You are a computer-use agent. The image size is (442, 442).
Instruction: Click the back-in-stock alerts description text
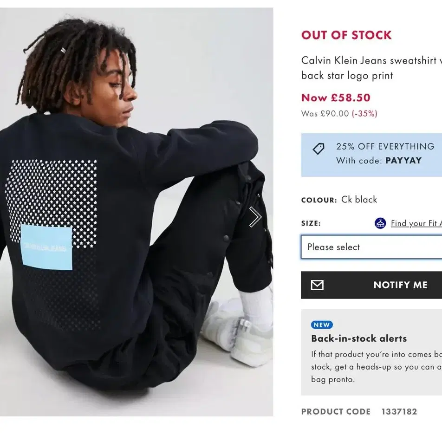(377, 367)
